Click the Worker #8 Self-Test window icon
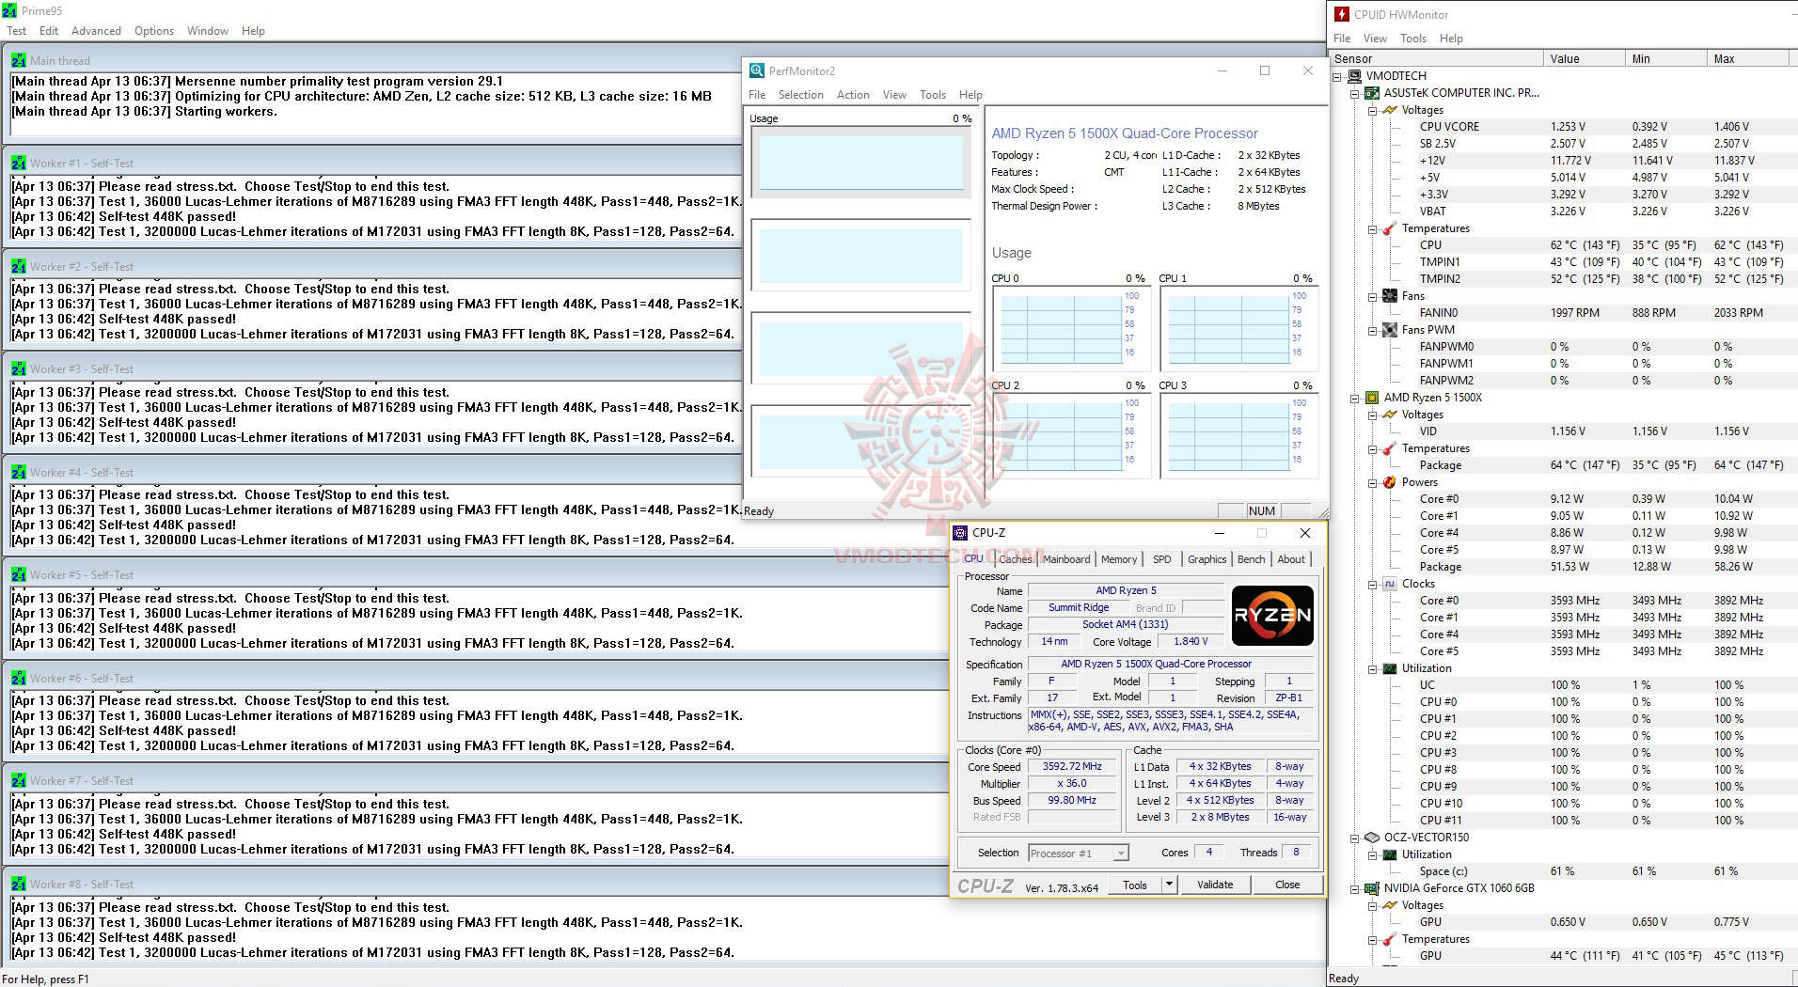The height and width of the screenshot is (987, 1798). (19, 884)
